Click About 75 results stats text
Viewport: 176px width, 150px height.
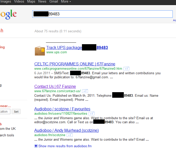(58, 31)
